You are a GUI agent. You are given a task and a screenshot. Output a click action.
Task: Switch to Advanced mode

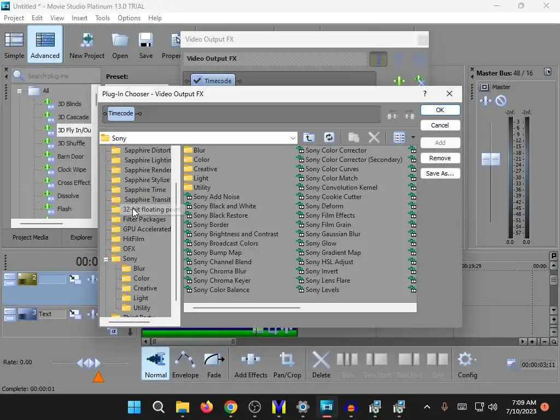45,45
